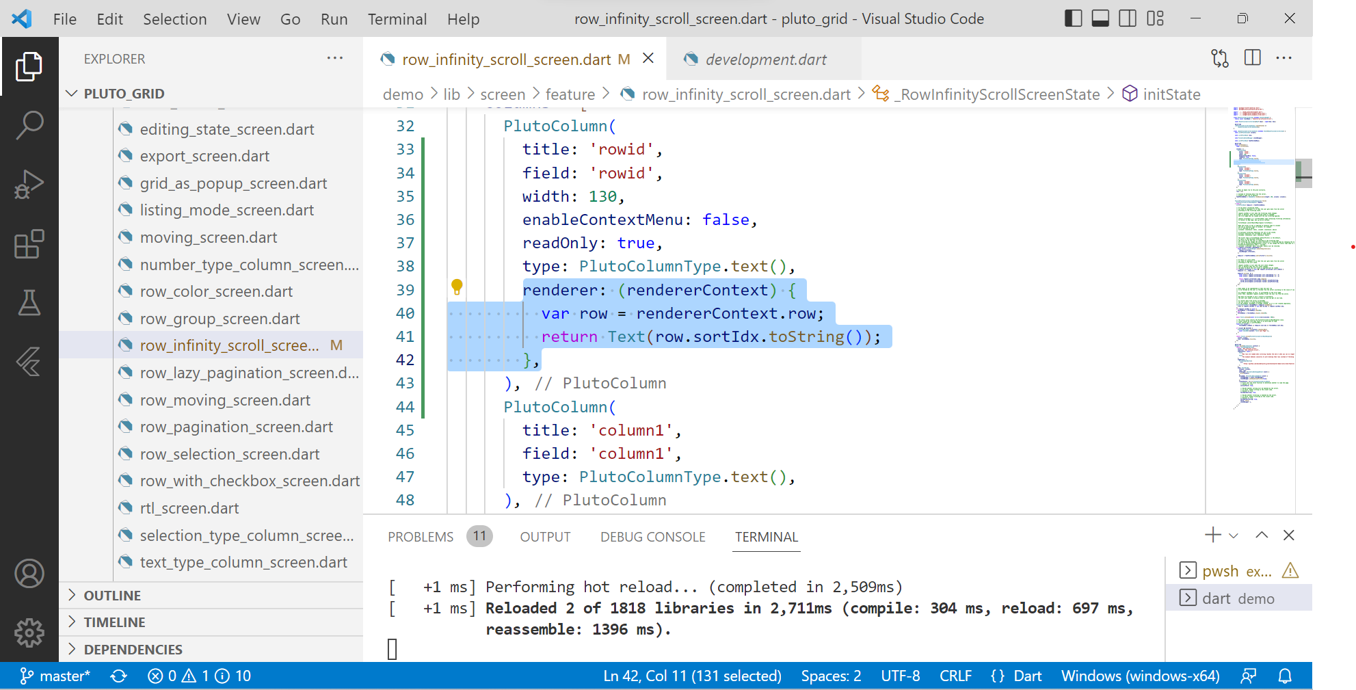The width and height of the screenshot is (1356, 690).
Task: Expand the TIMELINE section
Action: 211,622
